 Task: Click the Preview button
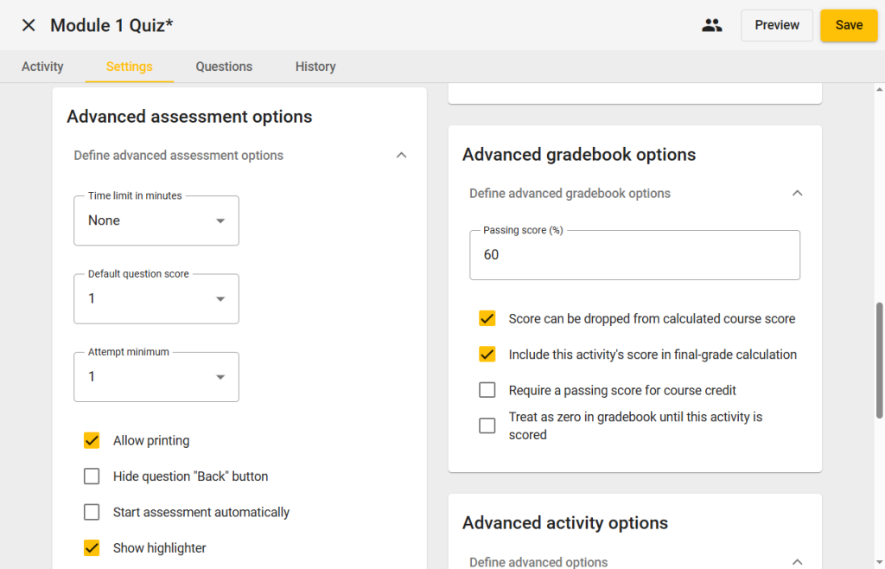coord(776,25)
